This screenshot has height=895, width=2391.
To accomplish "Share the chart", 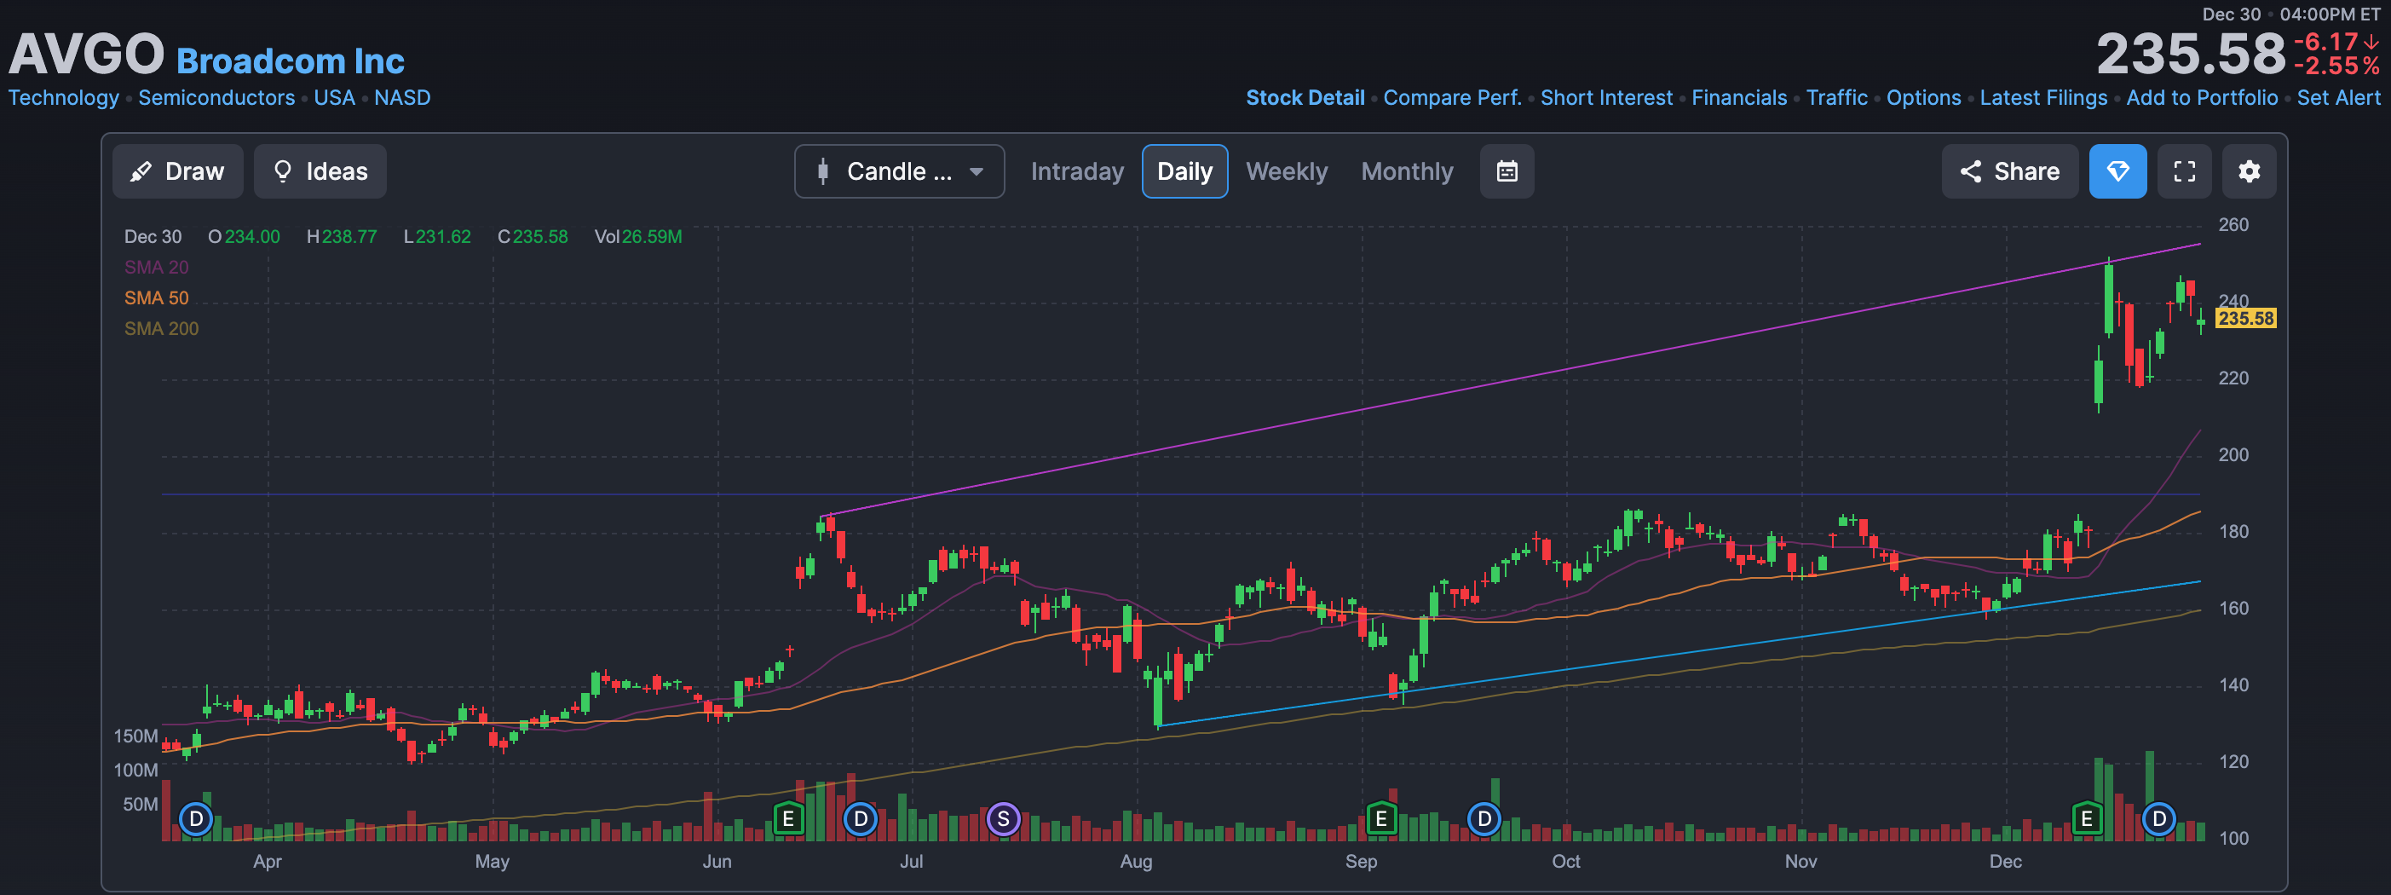I will point(2009,172).
